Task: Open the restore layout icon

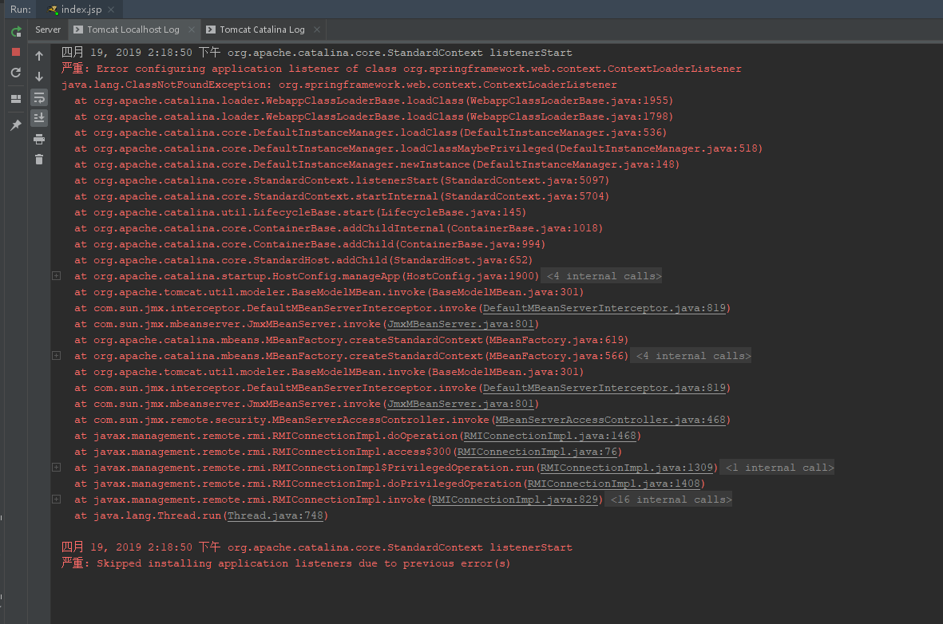Action: pos(16,99)
